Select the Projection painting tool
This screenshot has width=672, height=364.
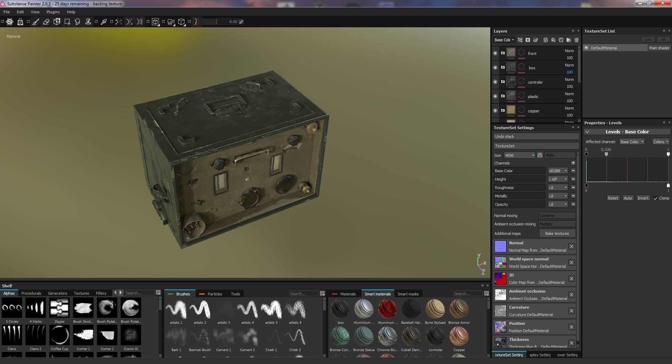(57, 22)
